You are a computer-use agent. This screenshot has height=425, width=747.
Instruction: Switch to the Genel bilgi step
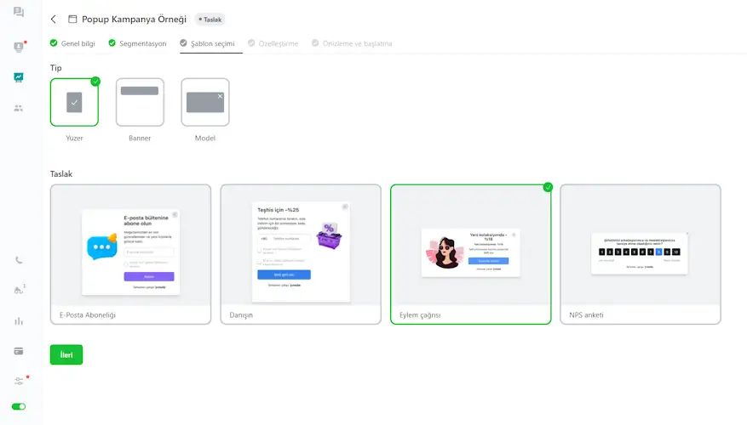[72, 43]
